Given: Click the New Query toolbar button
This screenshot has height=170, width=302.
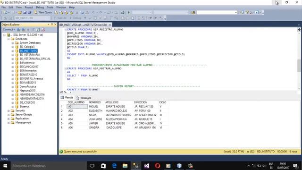Looking at the screenshot, I should coord(43,12).
